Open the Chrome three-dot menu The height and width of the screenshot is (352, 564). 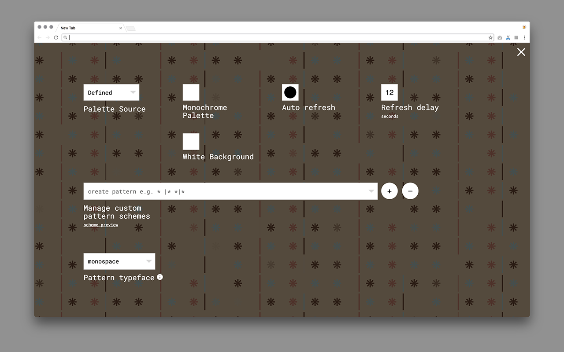524,38
